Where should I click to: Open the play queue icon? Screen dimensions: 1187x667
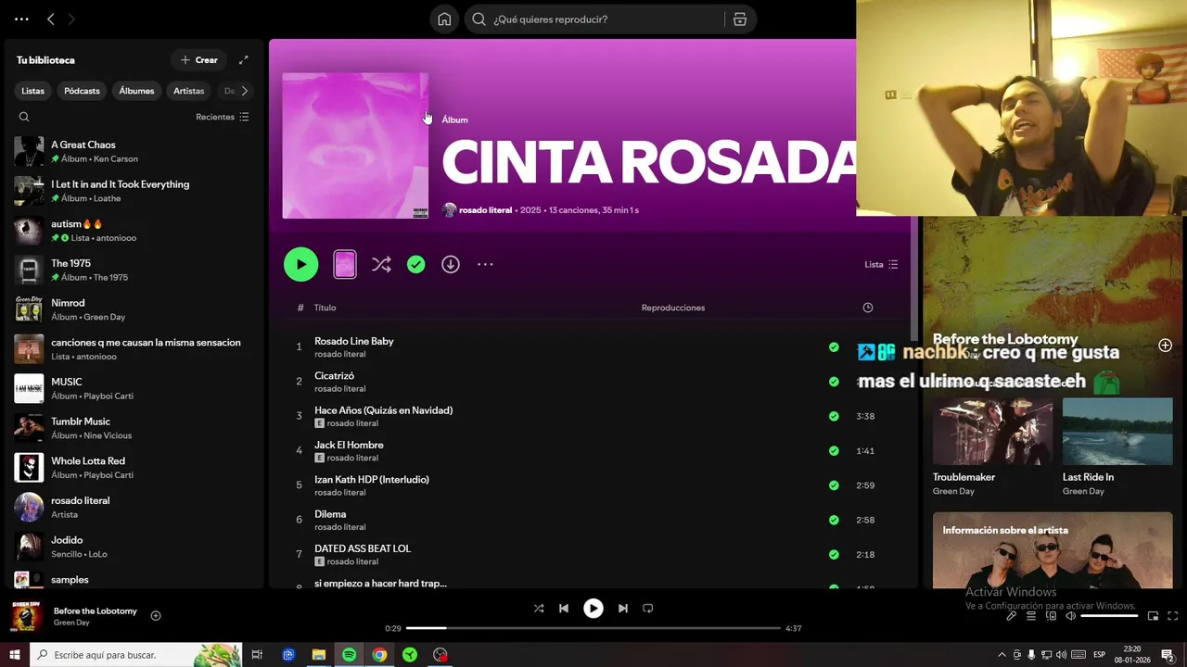(1031, 616)
